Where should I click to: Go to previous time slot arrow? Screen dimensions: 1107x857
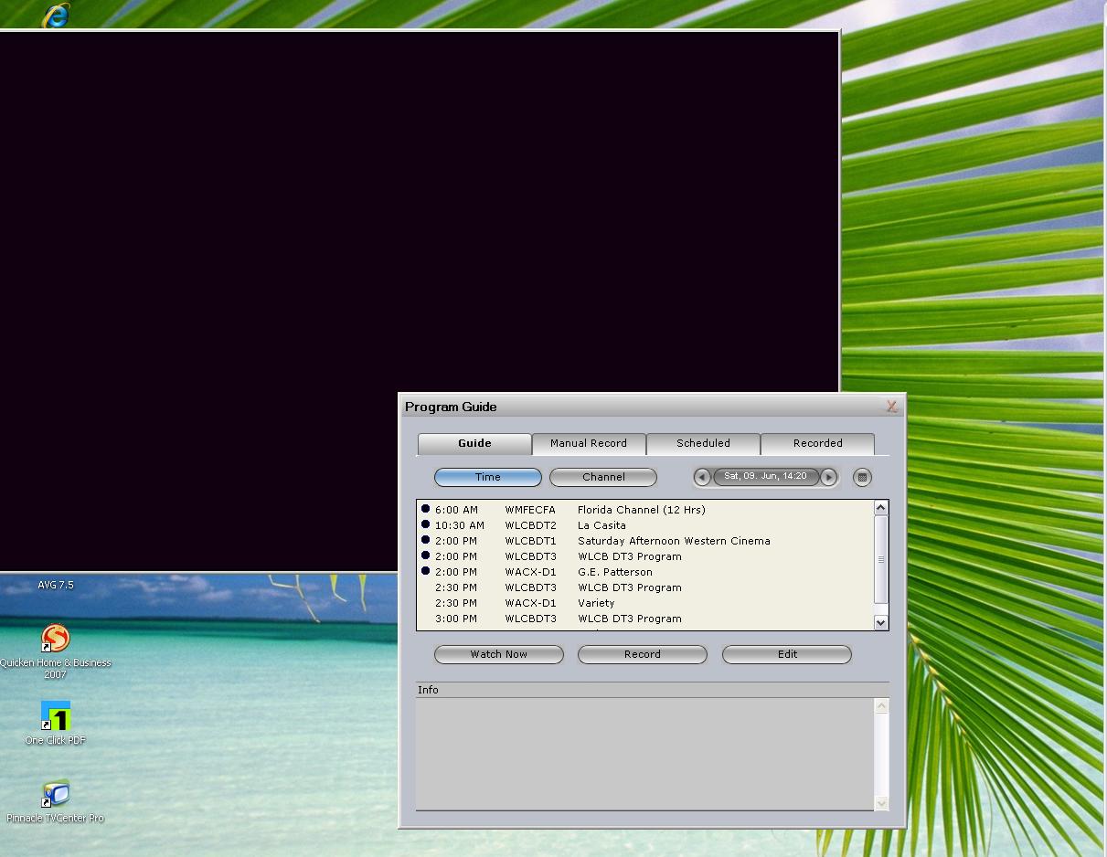702,477
